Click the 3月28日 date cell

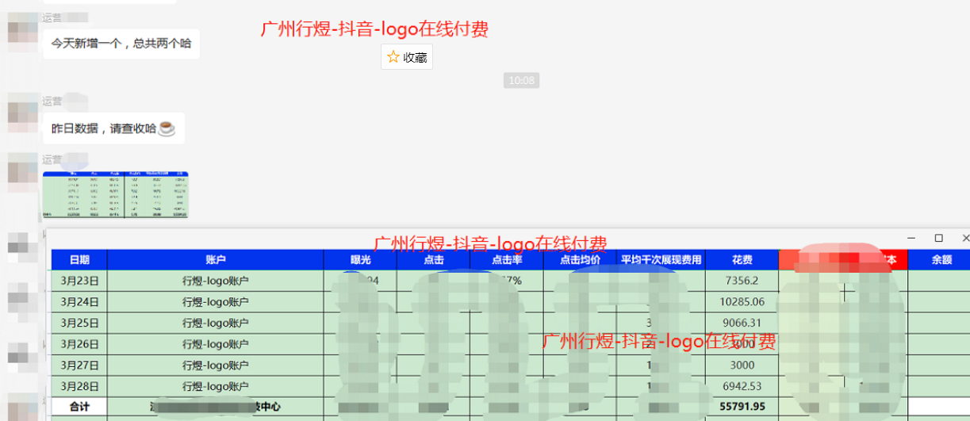pos(79,385)
